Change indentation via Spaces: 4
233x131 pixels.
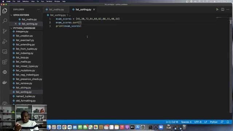tap(186, 122)
